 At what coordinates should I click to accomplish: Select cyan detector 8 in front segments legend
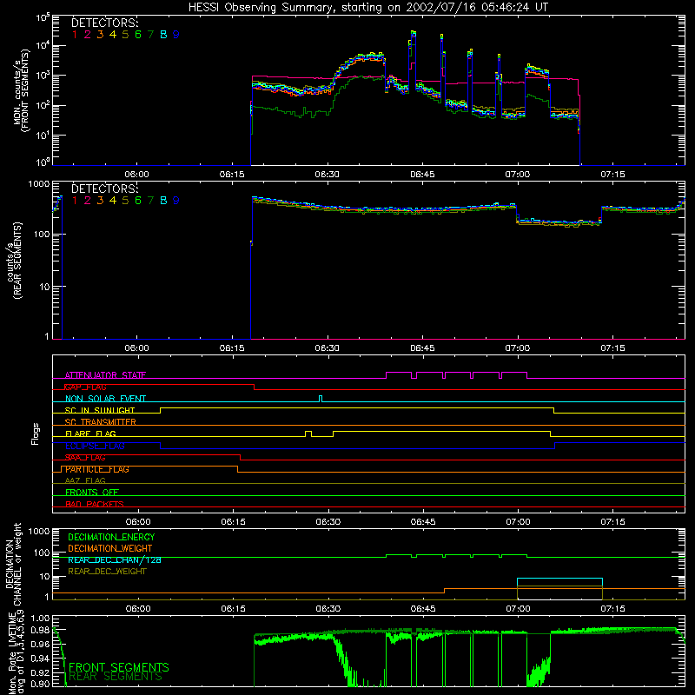point(163,35)
